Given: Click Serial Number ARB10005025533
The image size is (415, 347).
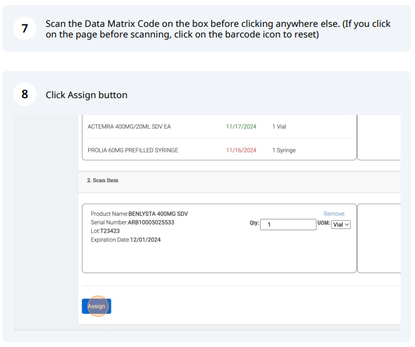Looking at the screenshot, I should [x=132, y=223].
